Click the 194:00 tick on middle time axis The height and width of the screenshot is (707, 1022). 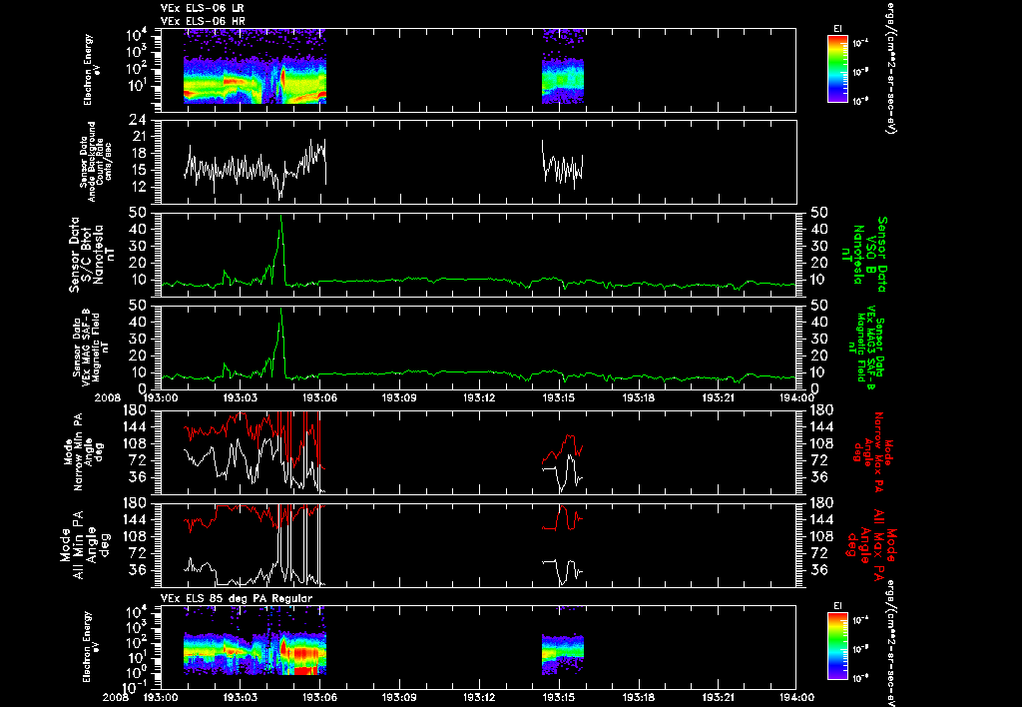[x=796, y=397]
